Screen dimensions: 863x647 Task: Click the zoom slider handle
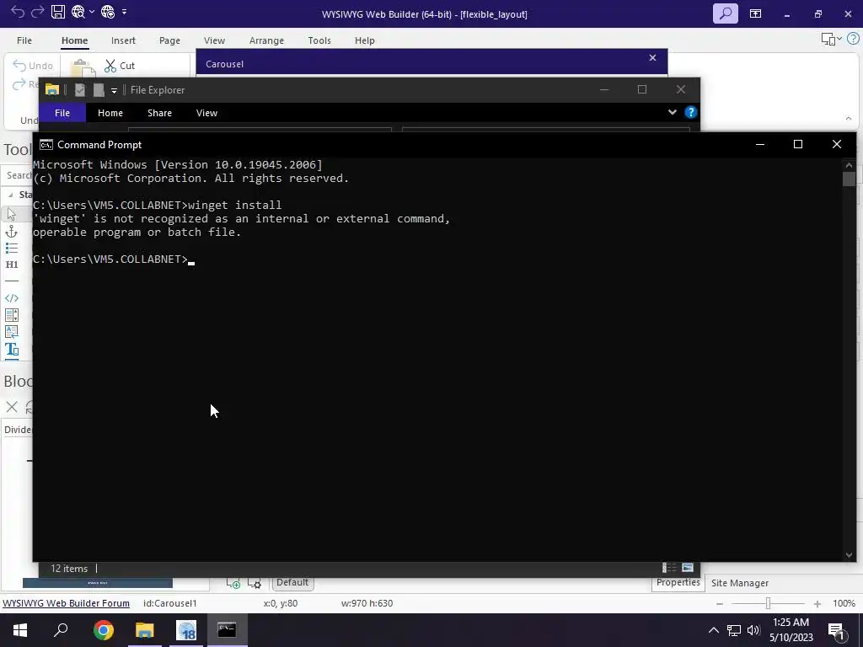coord(769,603)
